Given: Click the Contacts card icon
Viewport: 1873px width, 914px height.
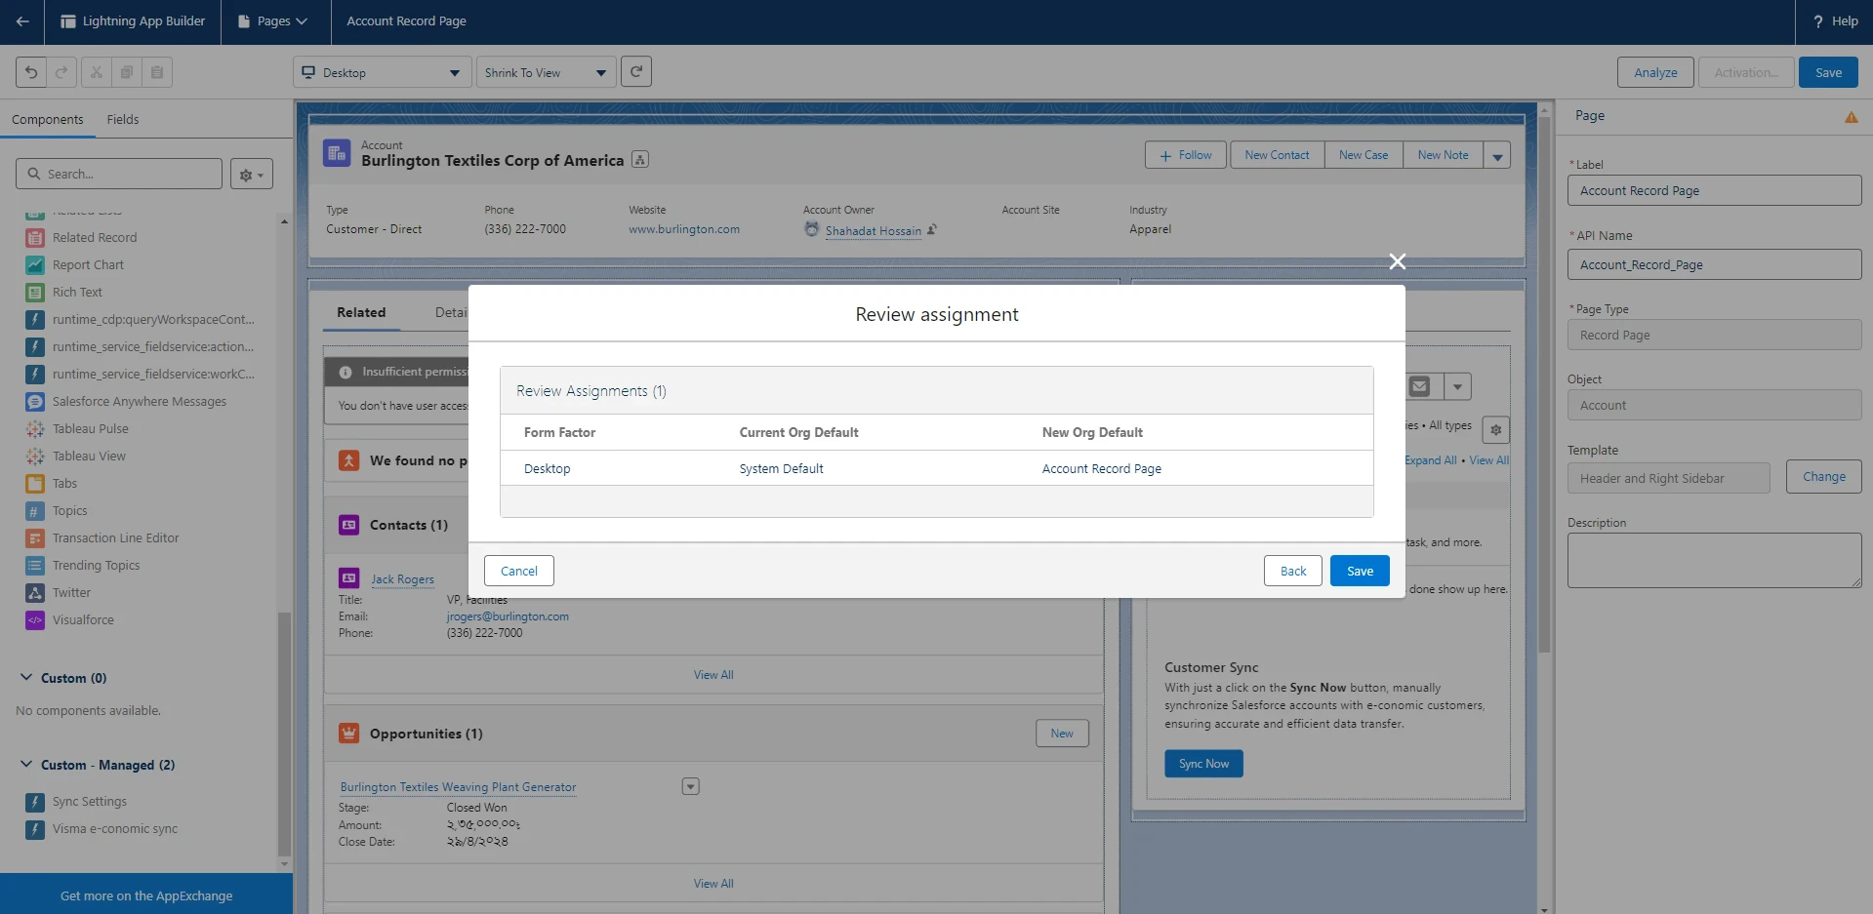Looking at the screenshot, I should click(x=348, y=525).
